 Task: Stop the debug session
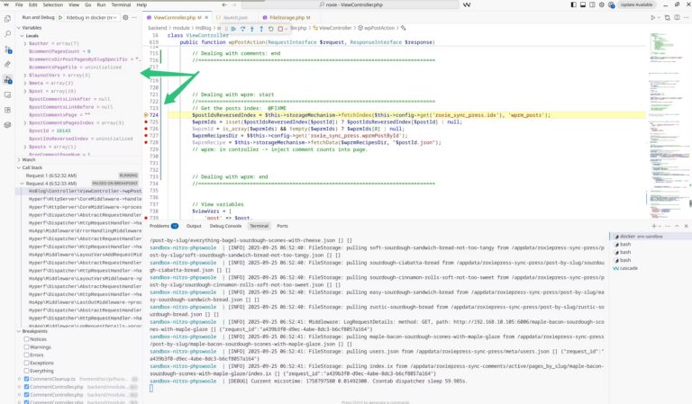pos(280,29)
